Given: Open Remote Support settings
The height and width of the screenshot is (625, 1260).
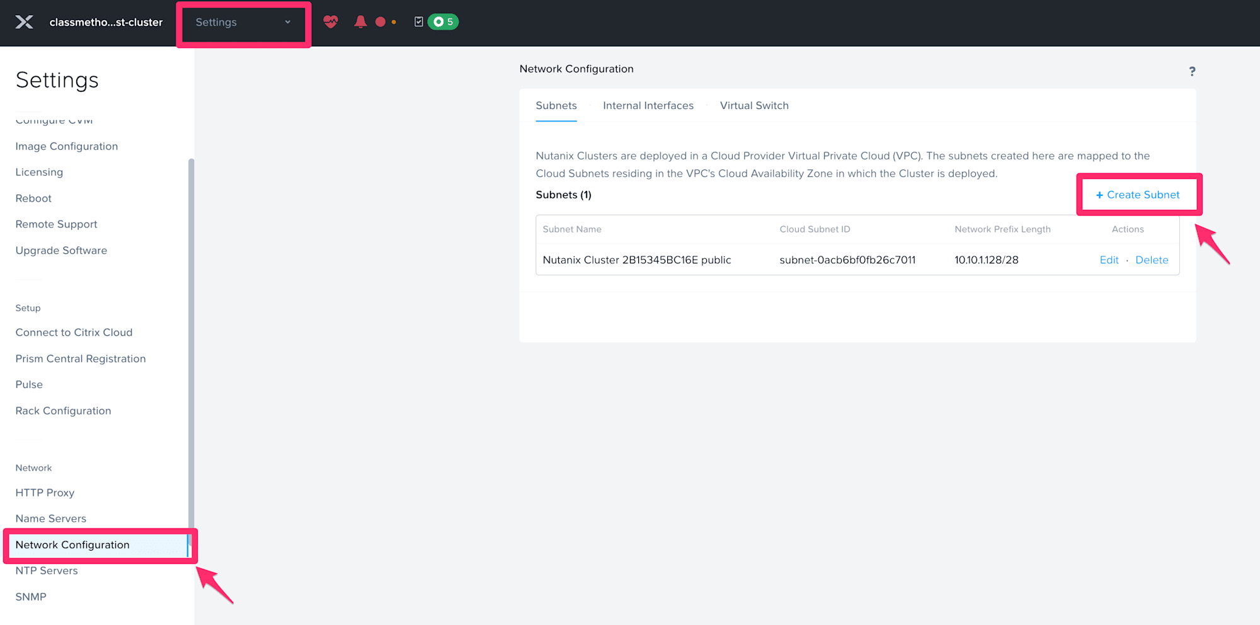Looking at the screenshot, I should 56,224.
